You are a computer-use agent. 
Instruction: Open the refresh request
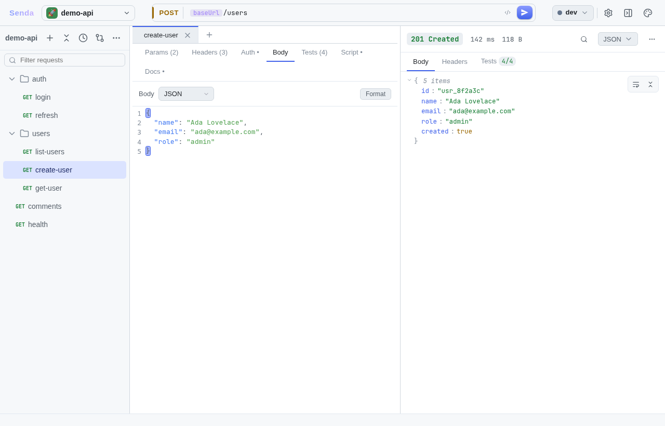pyautogui.click(x=65, y=115)
